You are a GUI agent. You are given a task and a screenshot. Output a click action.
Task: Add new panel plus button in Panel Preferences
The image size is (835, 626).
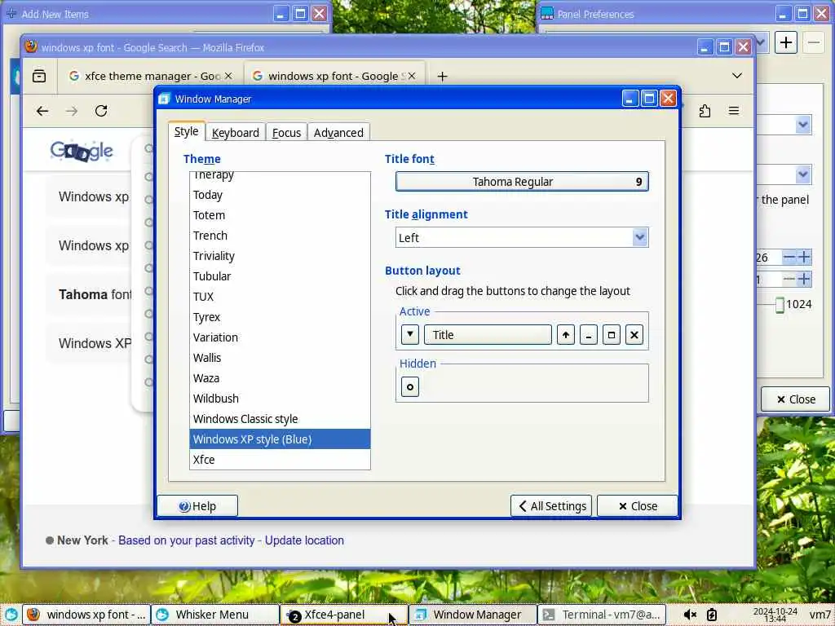pyautogui.click(x=786, y=42)
